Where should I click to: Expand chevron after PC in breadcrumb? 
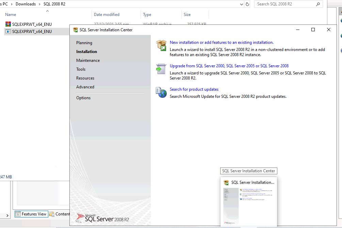pyautogui.click(x=12, y=4)
